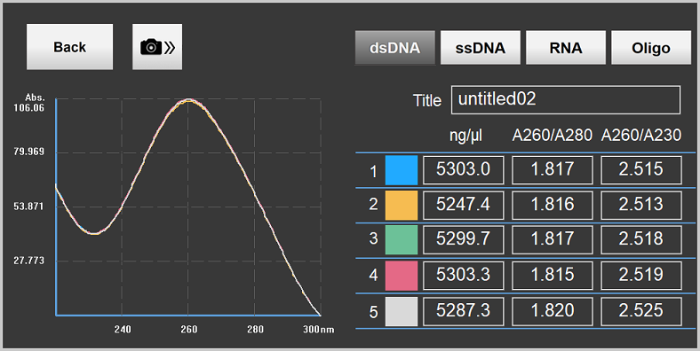Click the 27.773 absorbance axis label
Viewport: 700px width, 351px height.
tap(29, 261)
